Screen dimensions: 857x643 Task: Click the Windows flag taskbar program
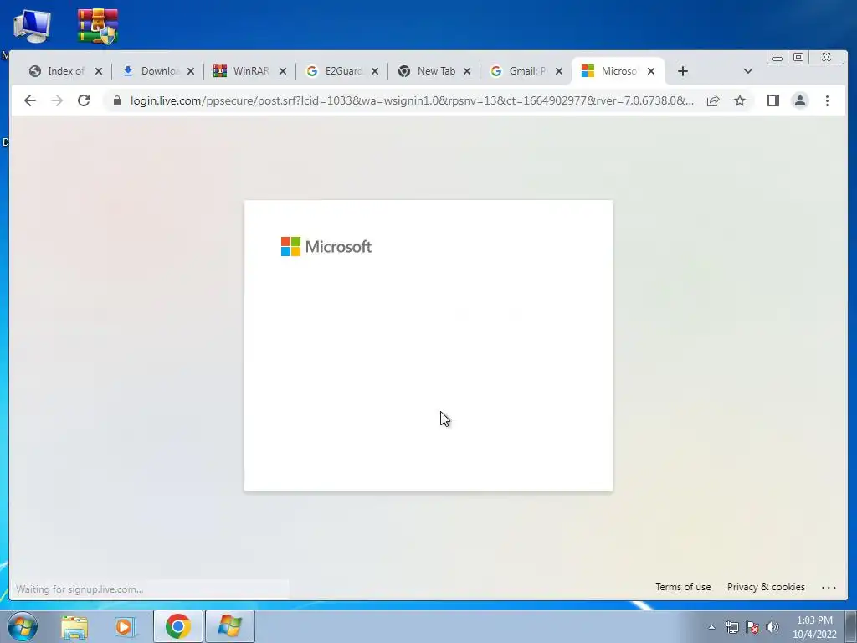(230, 626)
